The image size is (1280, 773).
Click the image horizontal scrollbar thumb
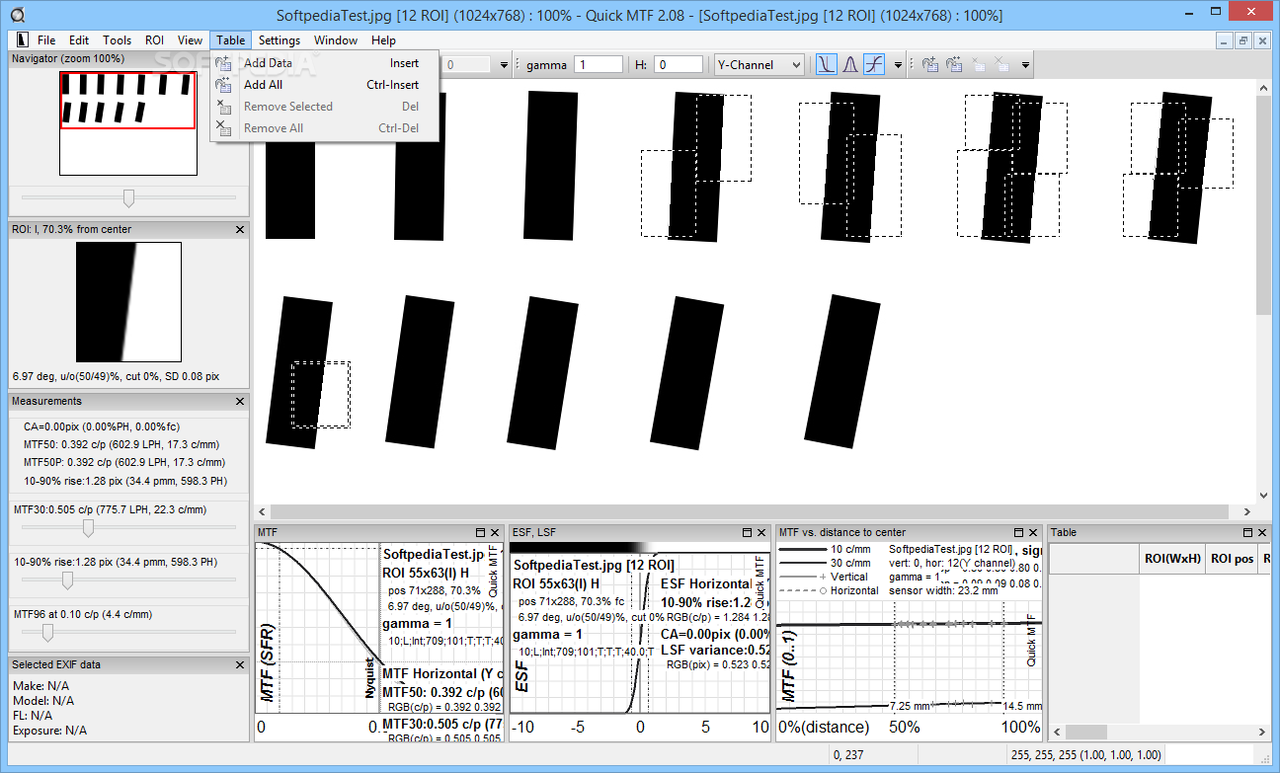749,511
